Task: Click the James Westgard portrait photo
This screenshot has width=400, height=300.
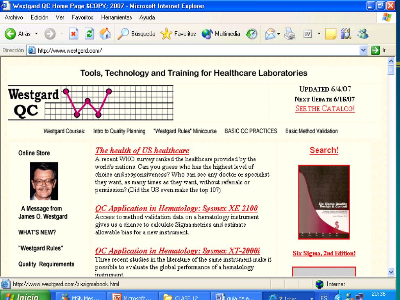Action: click(44, 181)
